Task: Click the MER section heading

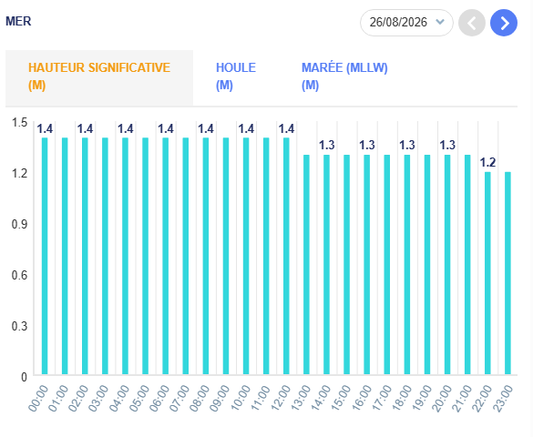Action: pos(18,21)
